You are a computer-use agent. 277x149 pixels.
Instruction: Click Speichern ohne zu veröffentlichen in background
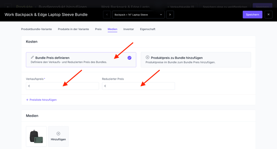[225, 7]
